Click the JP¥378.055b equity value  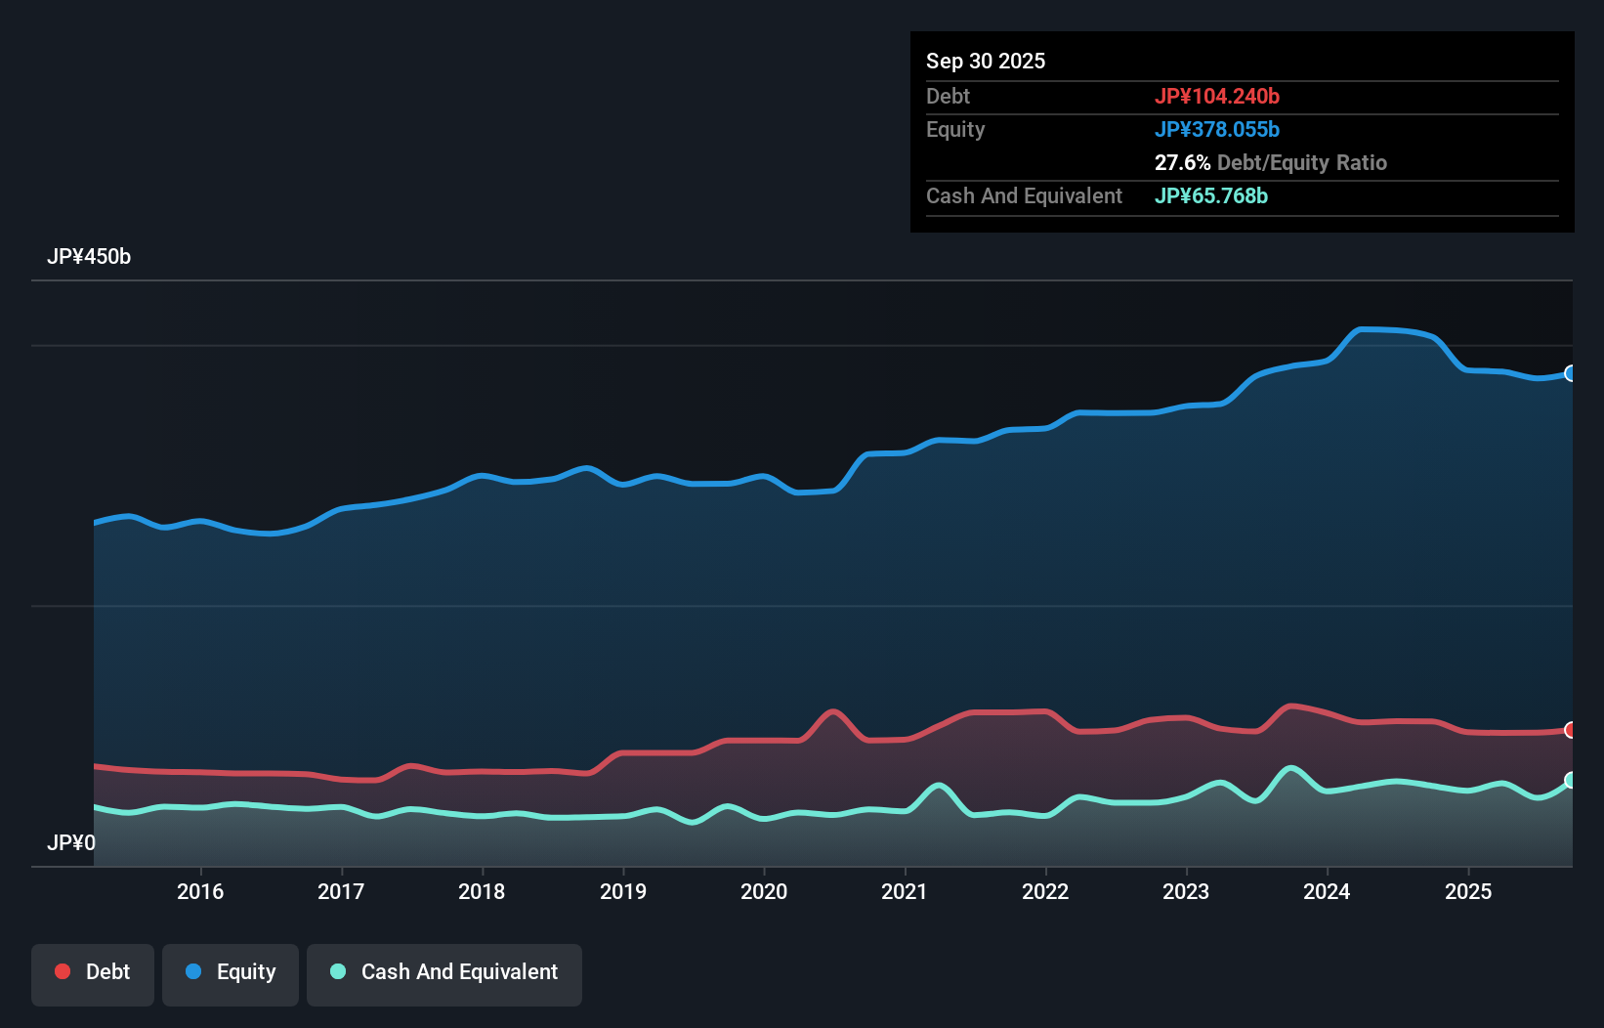tap(1217, 129)
